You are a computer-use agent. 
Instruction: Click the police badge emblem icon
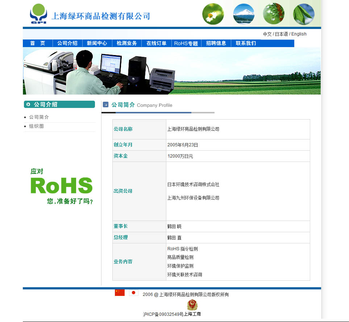coord(192,305)
